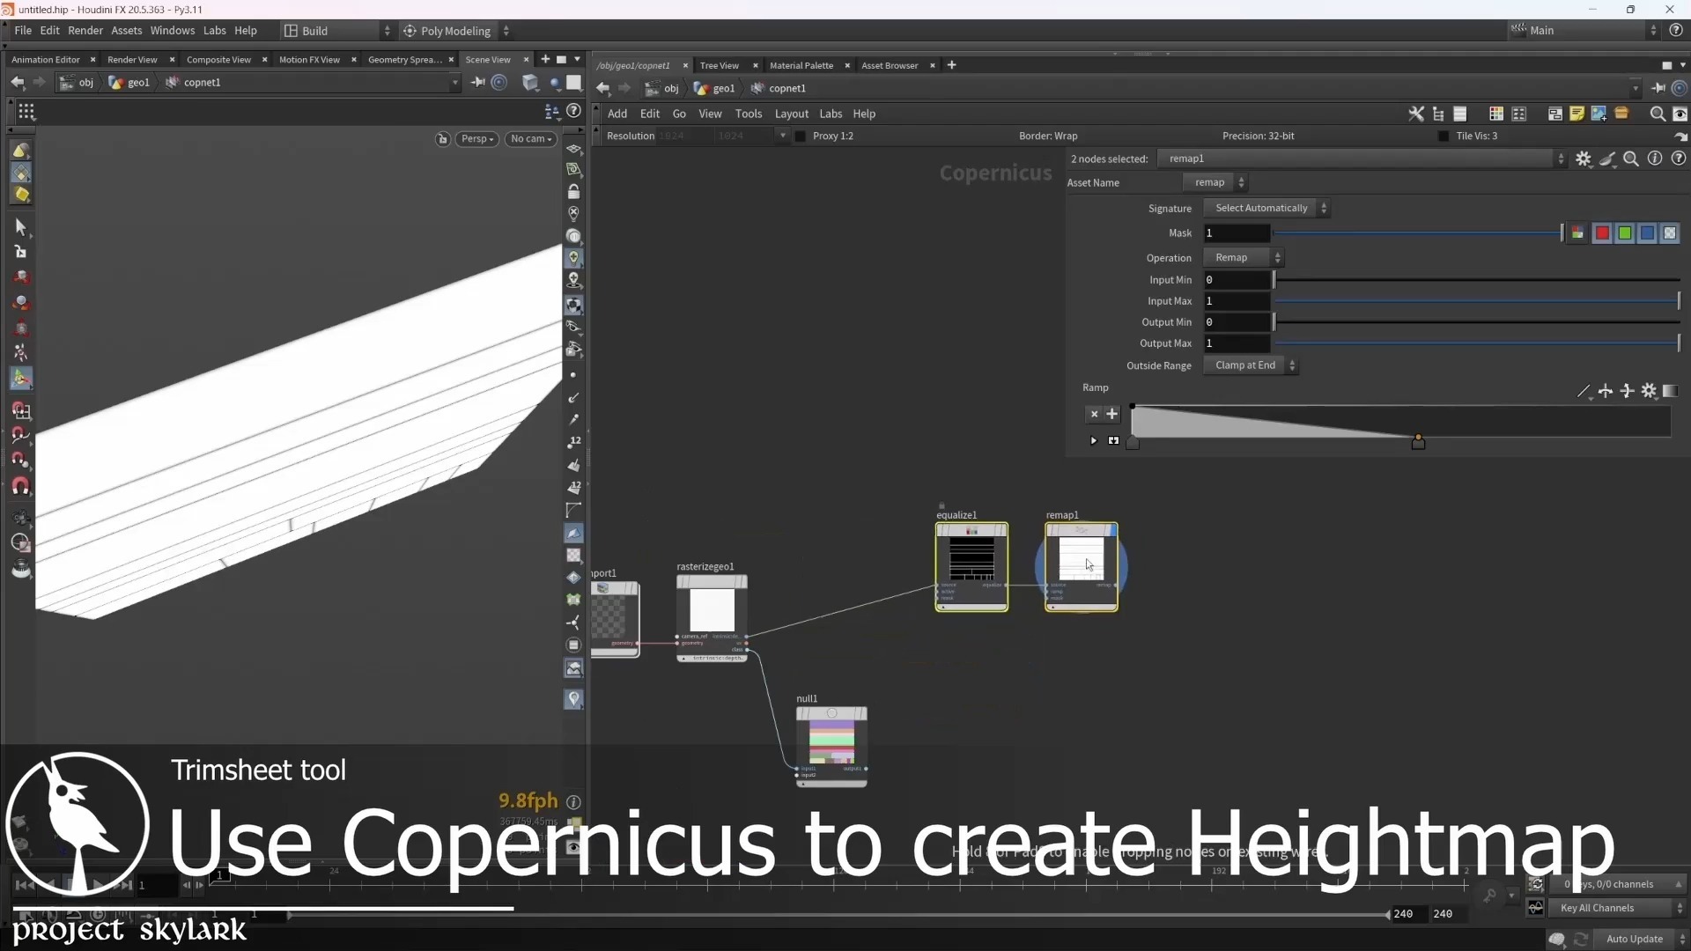Click the geo1 path segment in network editor
Screen dimensions: 1691x951
coord(714,88)
